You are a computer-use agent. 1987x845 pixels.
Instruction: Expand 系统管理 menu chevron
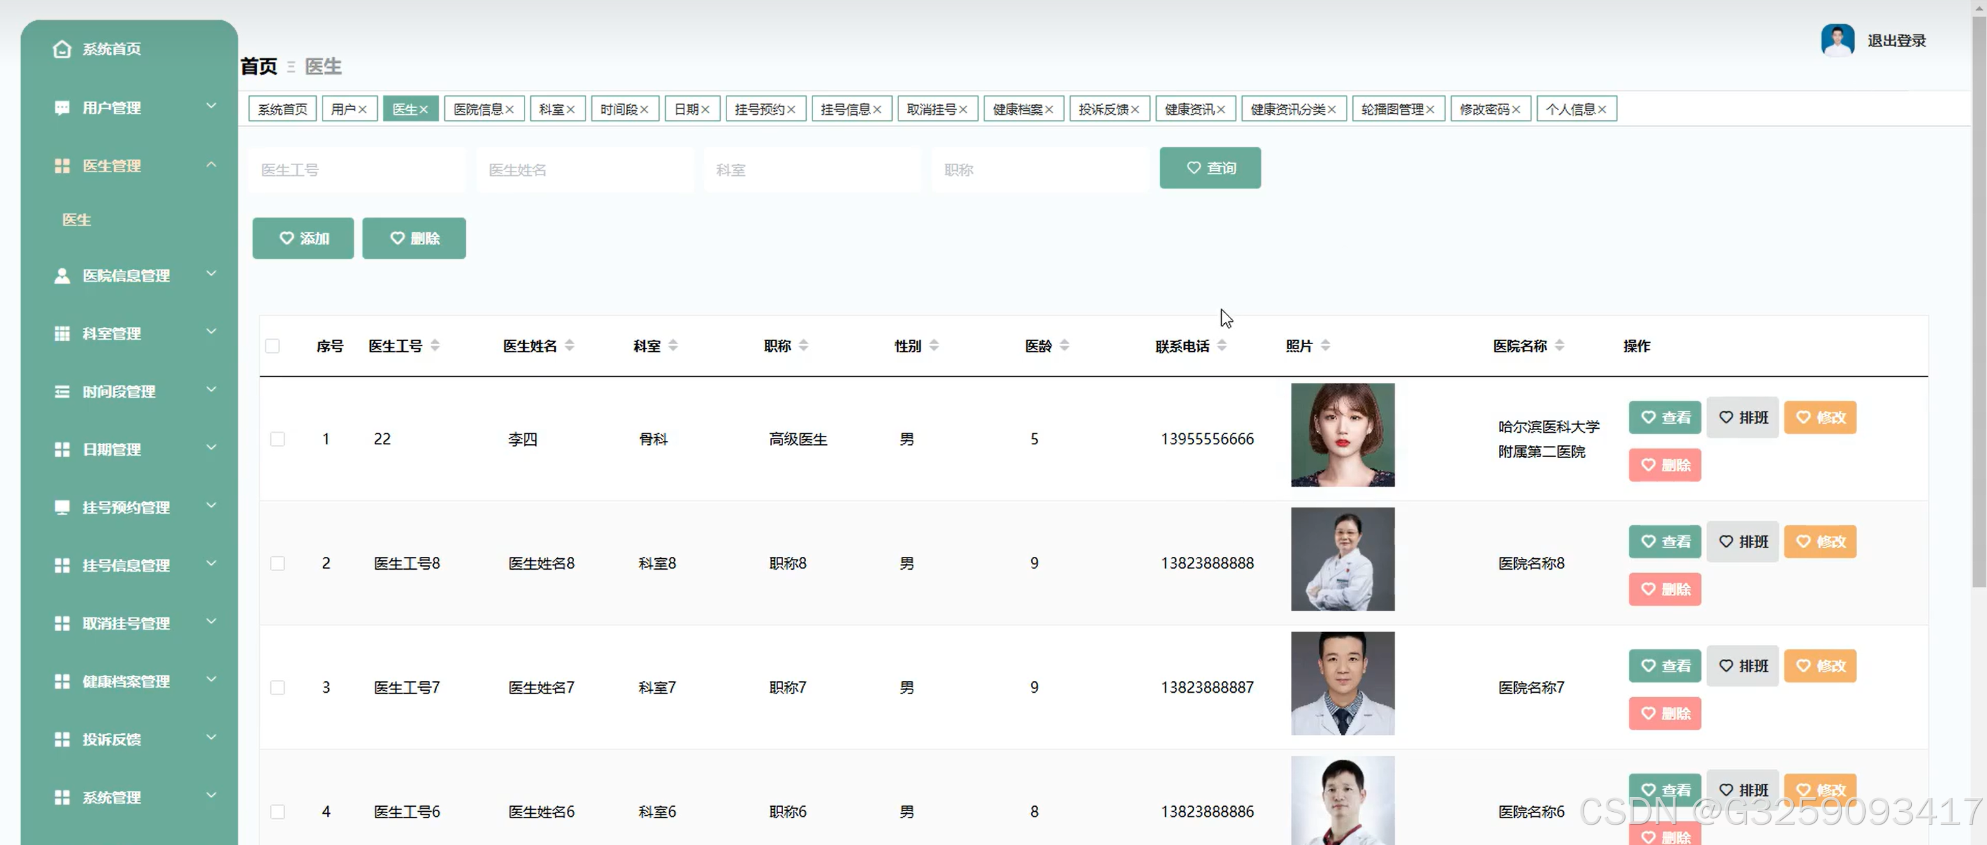tap(212, 795)
